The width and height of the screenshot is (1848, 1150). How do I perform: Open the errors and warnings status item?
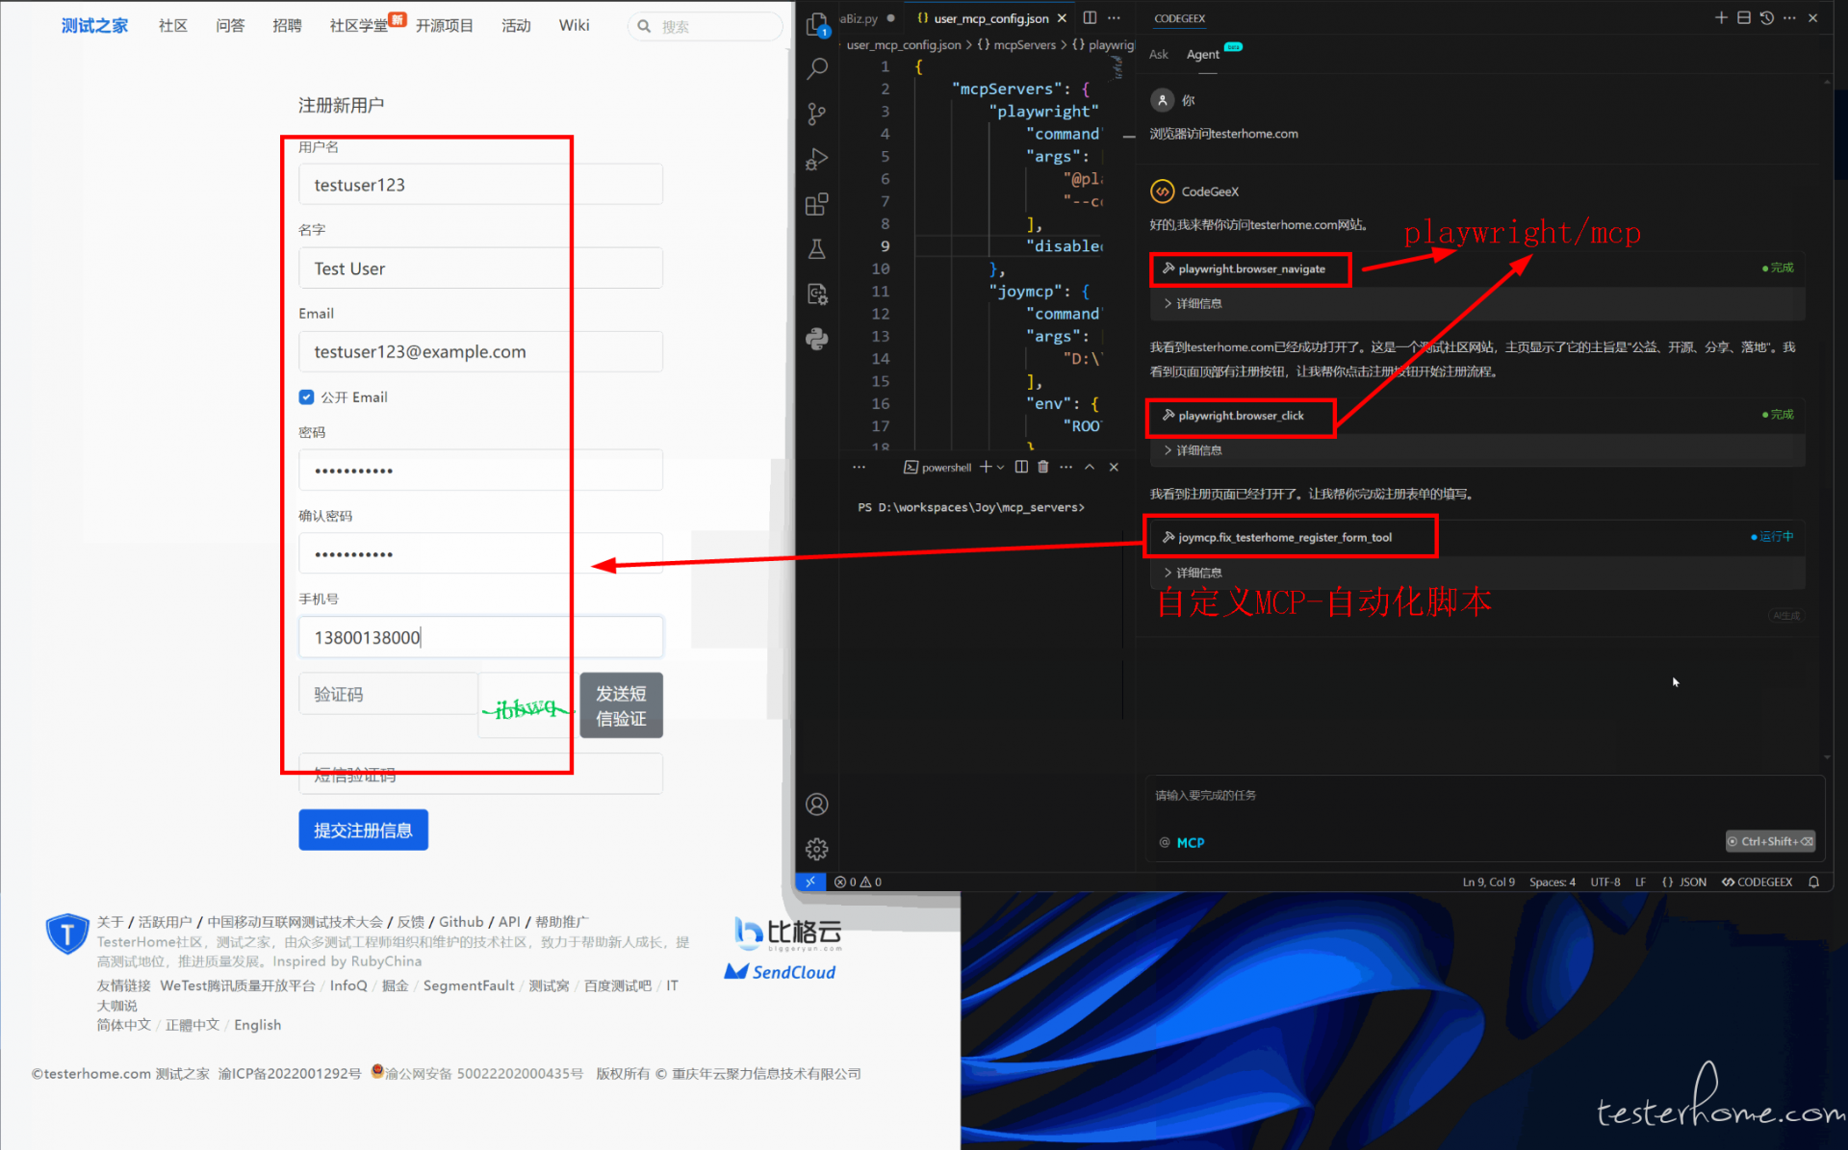858,882
